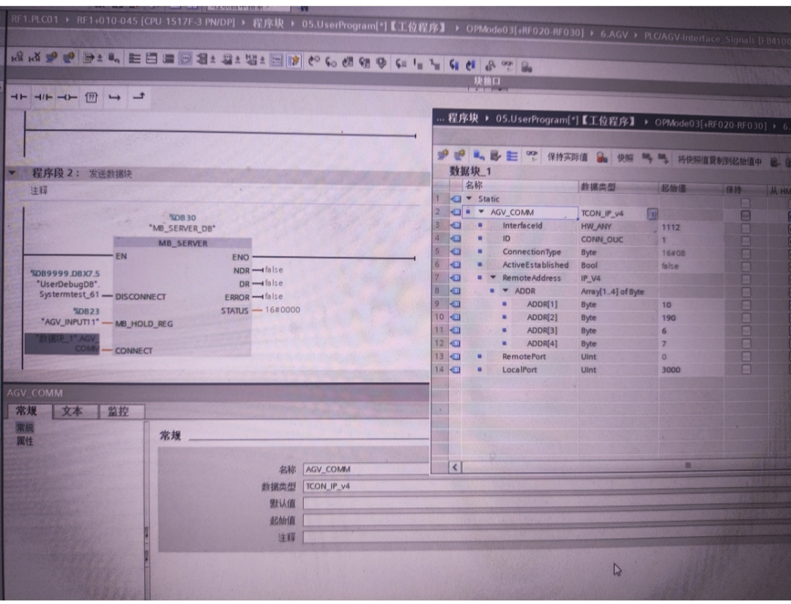
Task: Click first snapshot copy icon after 快照
Action: tap(647, 158)
